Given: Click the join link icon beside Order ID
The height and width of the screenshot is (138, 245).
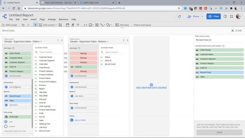Looking at the screenshot, I should pos(65,67).
